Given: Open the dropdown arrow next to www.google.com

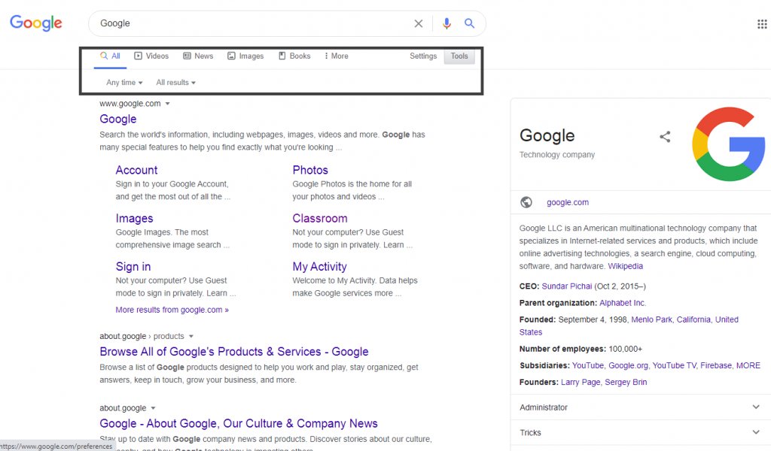Looking at the screenshot, I should (x=168, y=104).
